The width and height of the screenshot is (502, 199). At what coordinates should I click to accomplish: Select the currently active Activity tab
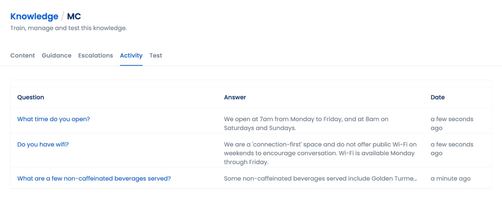tap(131, 55)
